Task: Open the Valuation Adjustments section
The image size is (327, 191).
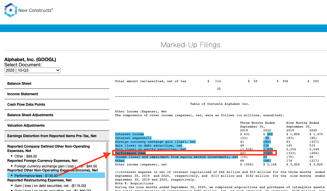Action: click(x=57, y=125)
